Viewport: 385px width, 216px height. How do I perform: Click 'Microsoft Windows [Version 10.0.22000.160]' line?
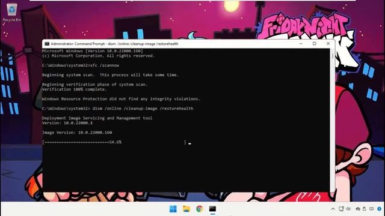(92, 51)
